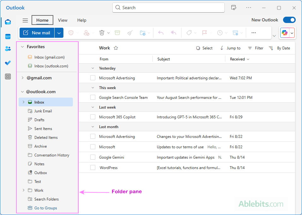This screenshot has width=302, height=215.
Task: Click the Rules envelope-gear icon
Action: [x=235, y=33]
